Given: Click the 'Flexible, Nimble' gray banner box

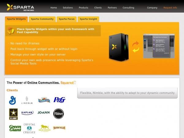Looking at the screenshot, I should [127, 93].
